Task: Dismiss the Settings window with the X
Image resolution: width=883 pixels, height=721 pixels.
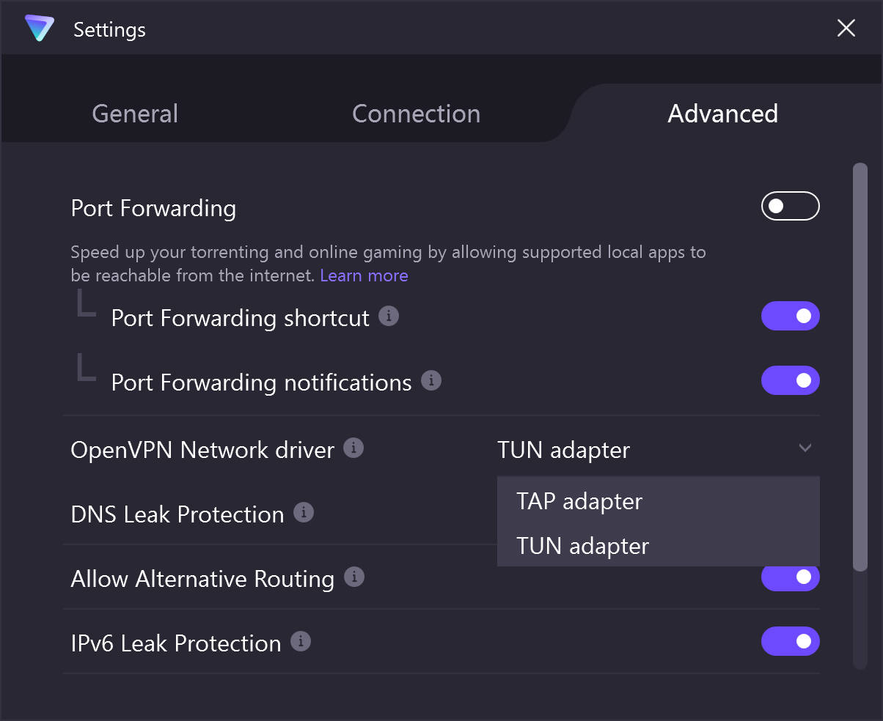Action: (x=846, y=29)
